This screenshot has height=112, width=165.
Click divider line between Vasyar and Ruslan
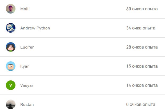coord(82,95)
